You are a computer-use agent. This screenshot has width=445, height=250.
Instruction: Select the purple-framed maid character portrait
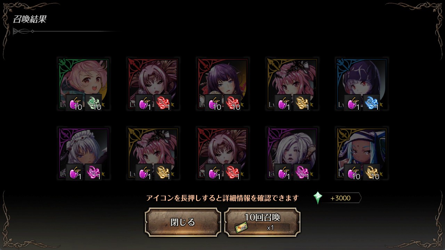tap(83, 153)
